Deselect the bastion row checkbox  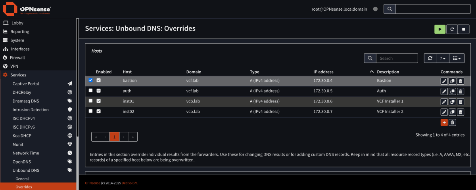tap(90, 80)
